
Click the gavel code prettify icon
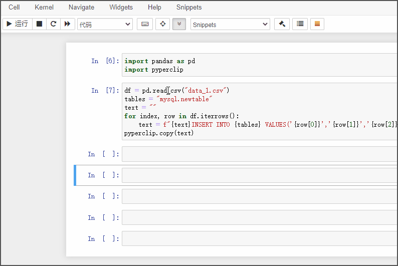[x=282, y=24]
